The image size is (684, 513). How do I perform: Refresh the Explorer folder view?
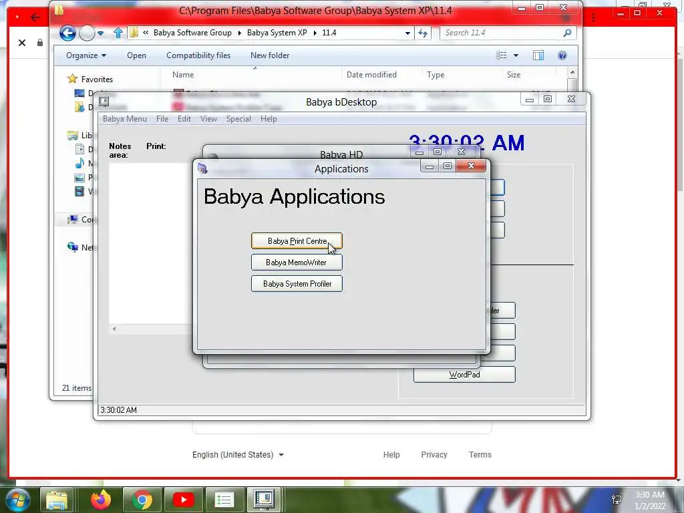click(423, 33)
